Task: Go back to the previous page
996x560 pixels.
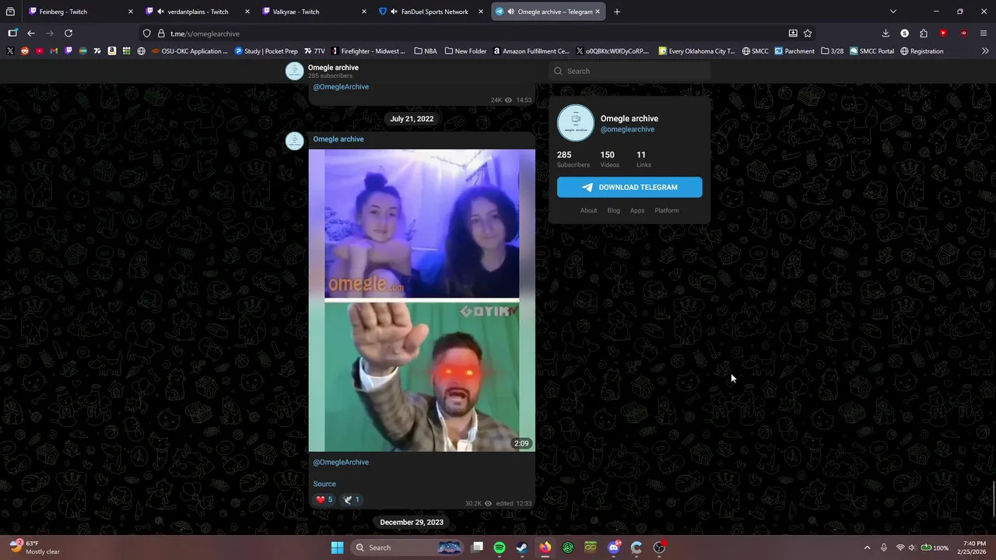Action: point(31,33)
